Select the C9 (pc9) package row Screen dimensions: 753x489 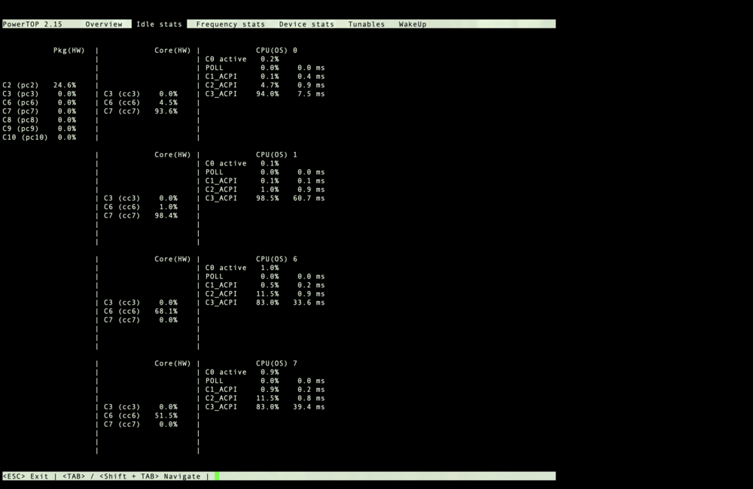click(39, 128)
